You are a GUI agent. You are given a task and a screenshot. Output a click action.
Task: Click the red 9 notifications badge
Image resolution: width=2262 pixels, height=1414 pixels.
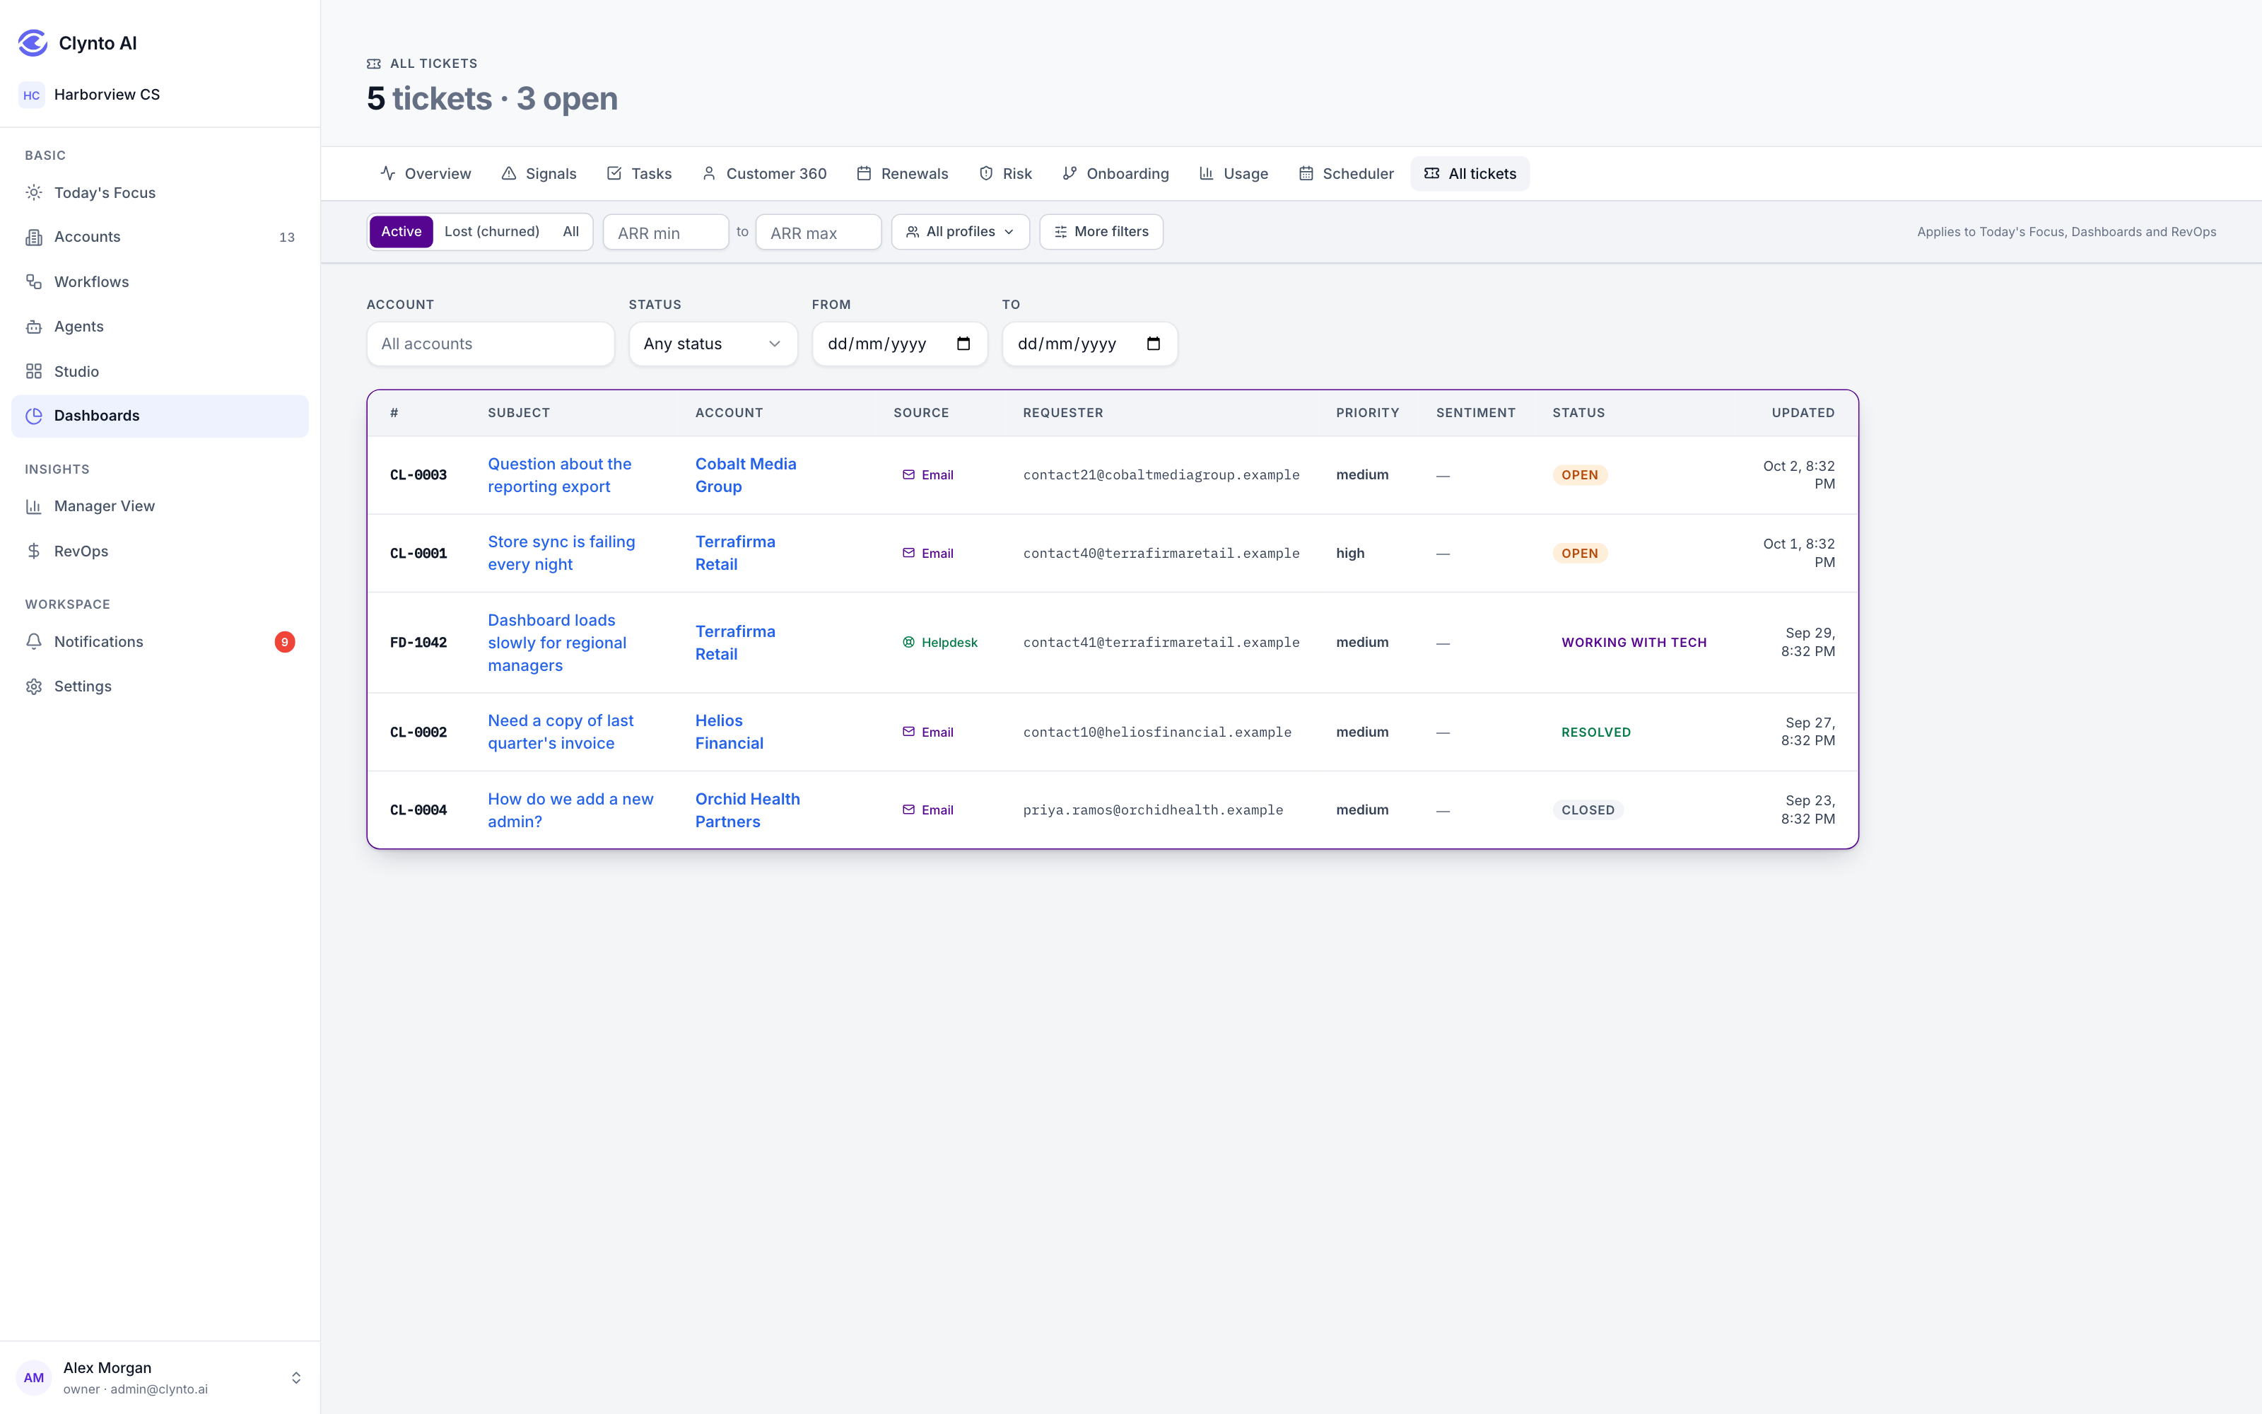coord(285,641)
